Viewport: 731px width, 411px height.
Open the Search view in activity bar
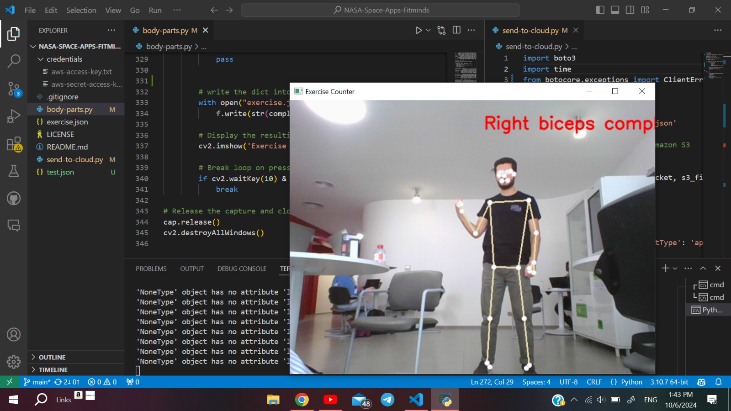[x=14, y=61]
